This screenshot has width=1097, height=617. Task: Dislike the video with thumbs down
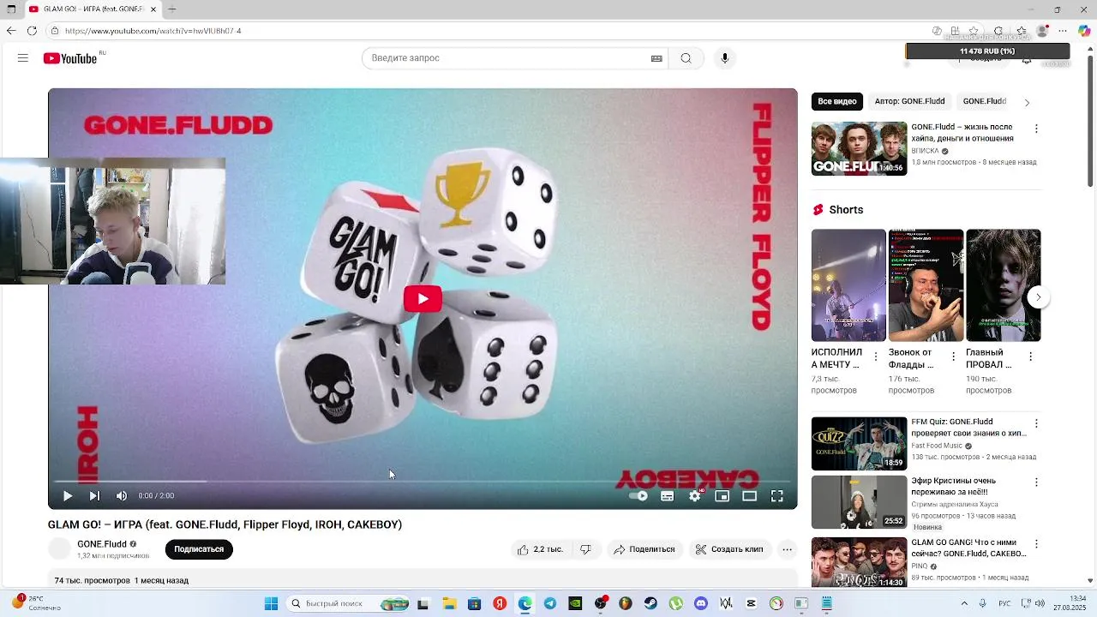[x=585, y=549]
